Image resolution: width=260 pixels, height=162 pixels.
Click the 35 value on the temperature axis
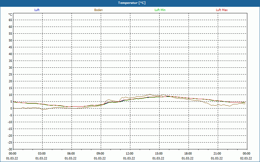point(10,61)
